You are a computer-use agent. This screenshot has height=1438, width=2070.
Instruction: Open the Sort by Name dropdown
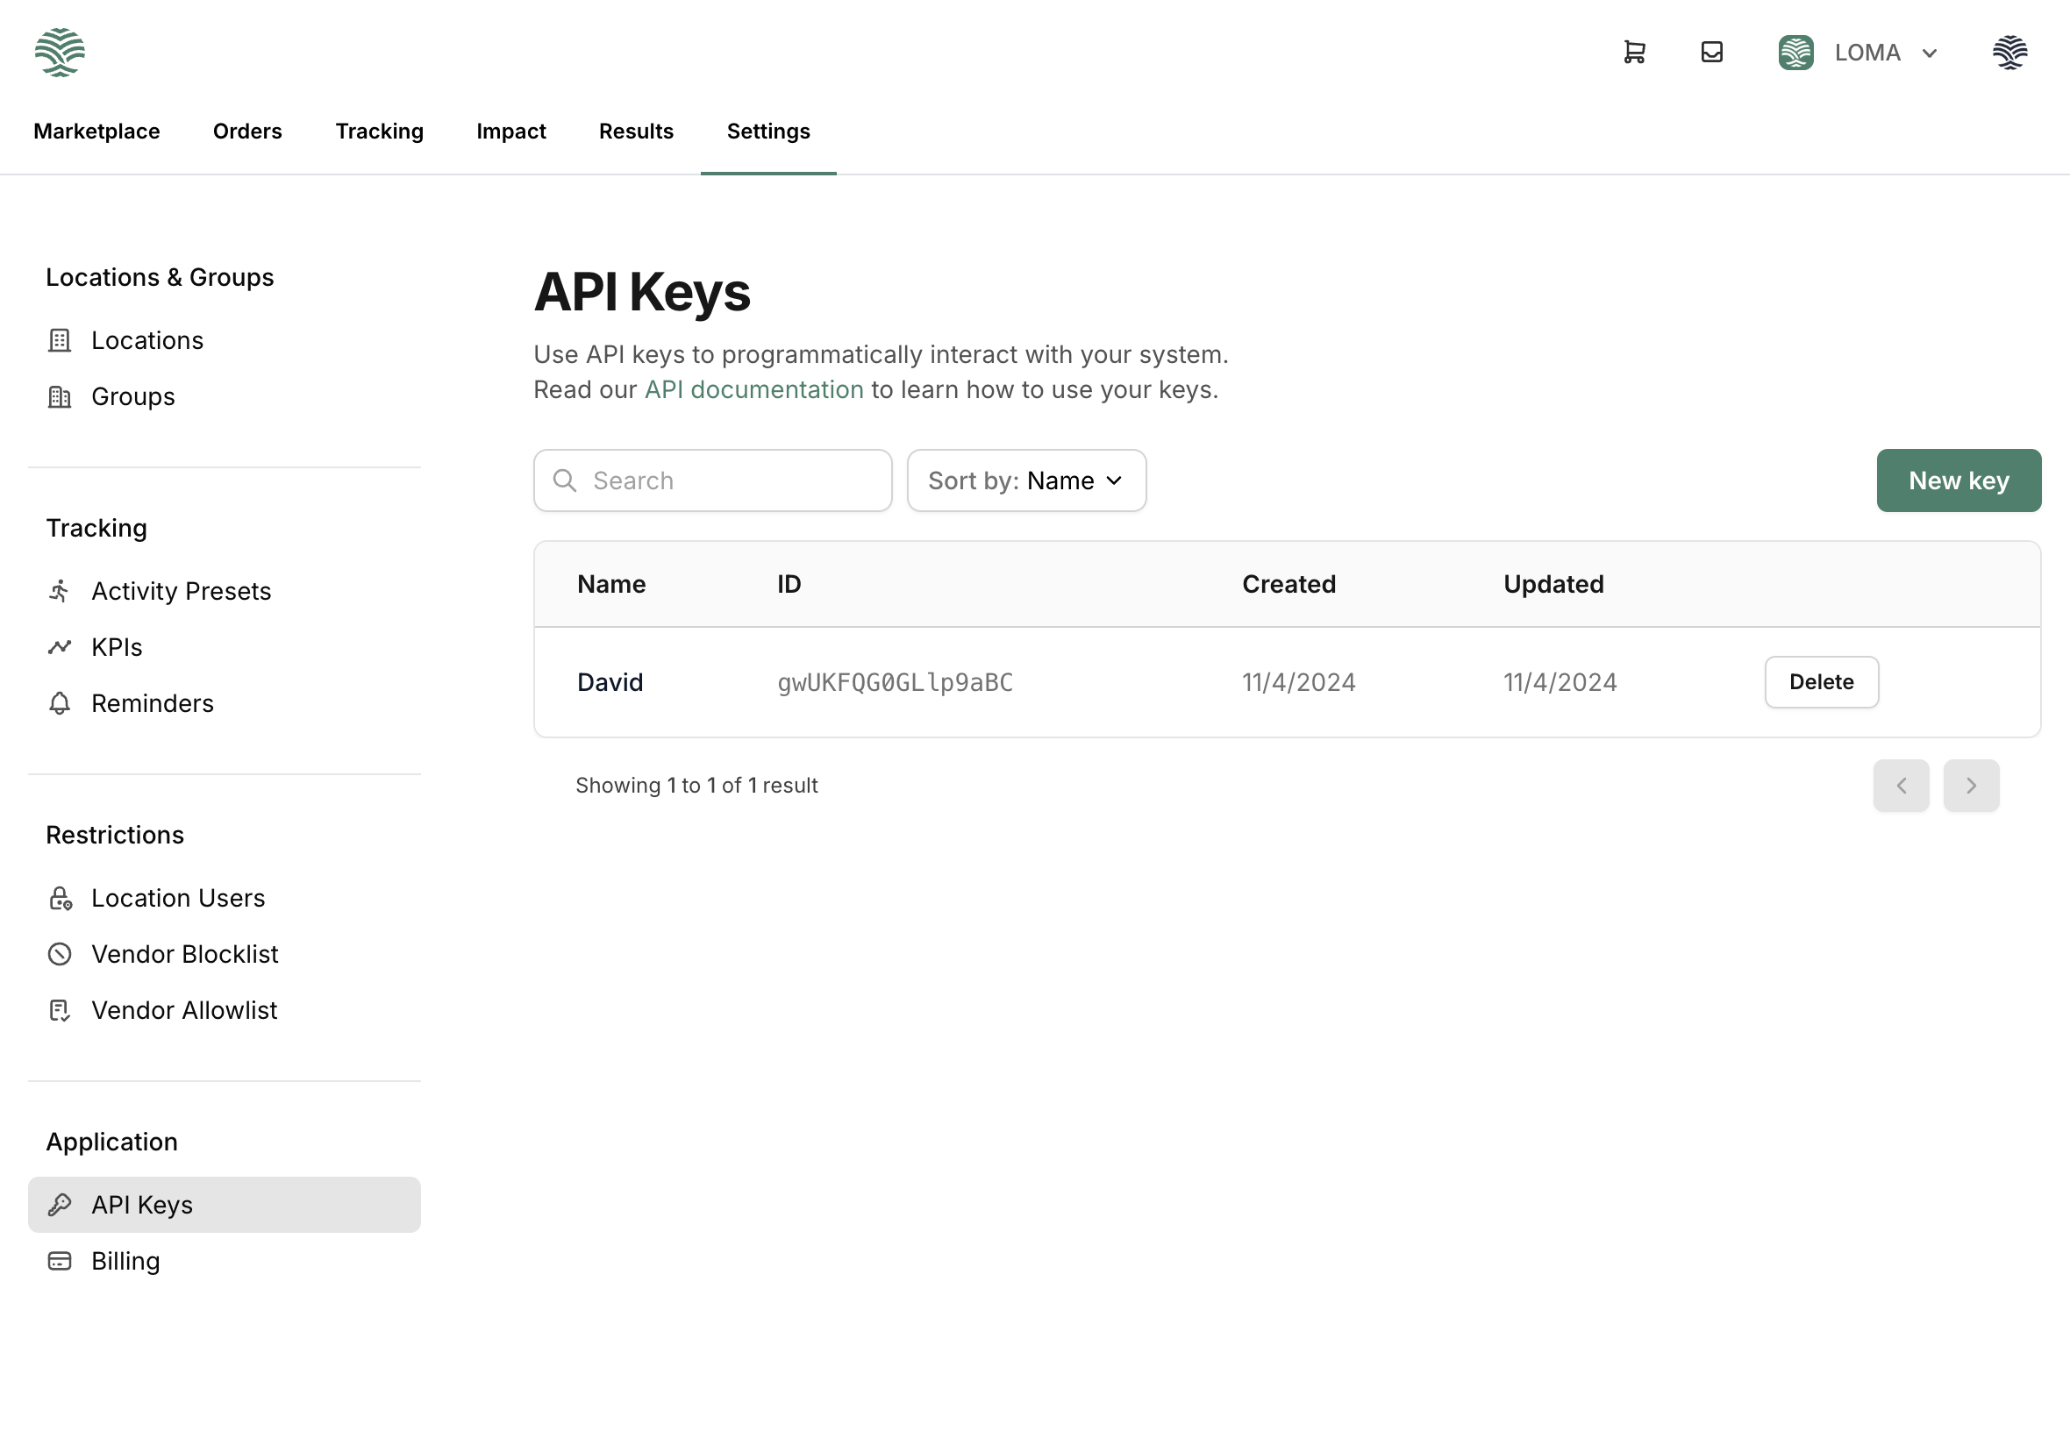point(1025,481)
